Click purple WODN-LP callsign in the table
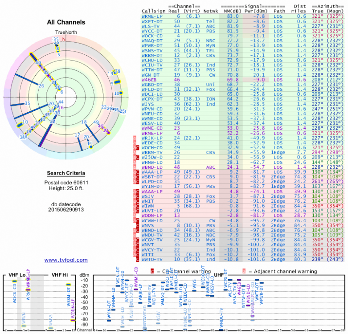This screenshot has width=348, height=334. tap(152, 216)
